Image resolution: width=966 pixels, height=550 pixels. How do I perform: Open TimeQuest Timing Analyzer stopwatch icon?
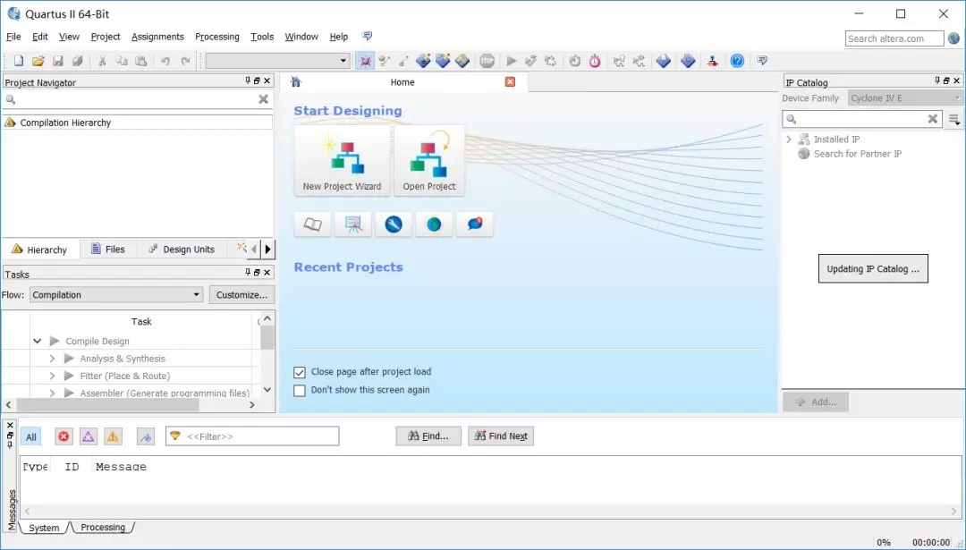[x=593, y=60]
